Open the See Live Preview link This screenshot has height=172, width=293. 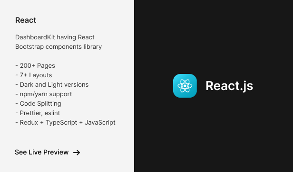click(x=48, y=152)
